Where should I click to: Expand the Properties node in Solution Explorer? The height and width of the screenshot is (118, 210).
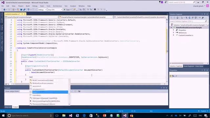click(174, 30)
